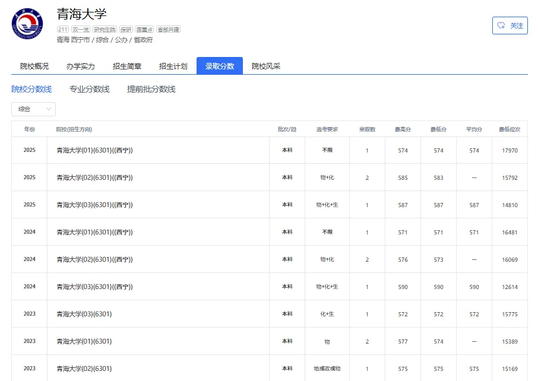
Task: Click the lowest rank value 16069
Action: pyautogui.click(x=510, y=260)
